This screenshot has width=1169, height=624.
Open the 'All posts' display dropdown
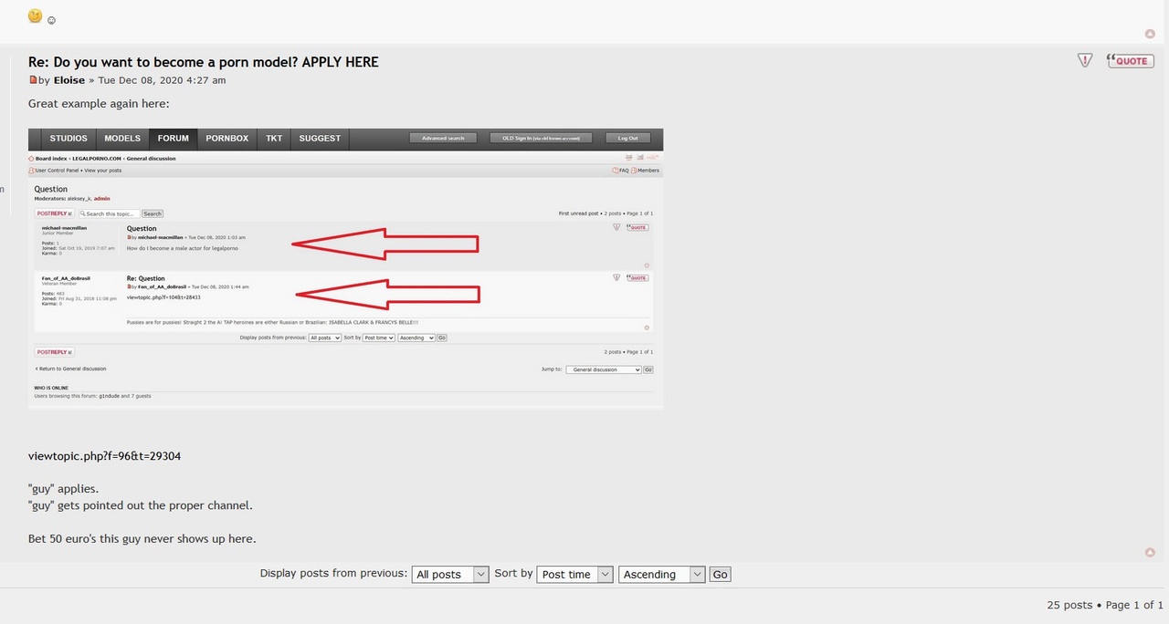tap(450, 574)
